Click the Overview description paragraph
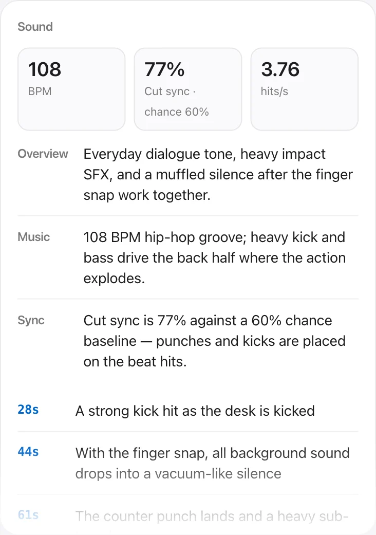 (218, 174)
